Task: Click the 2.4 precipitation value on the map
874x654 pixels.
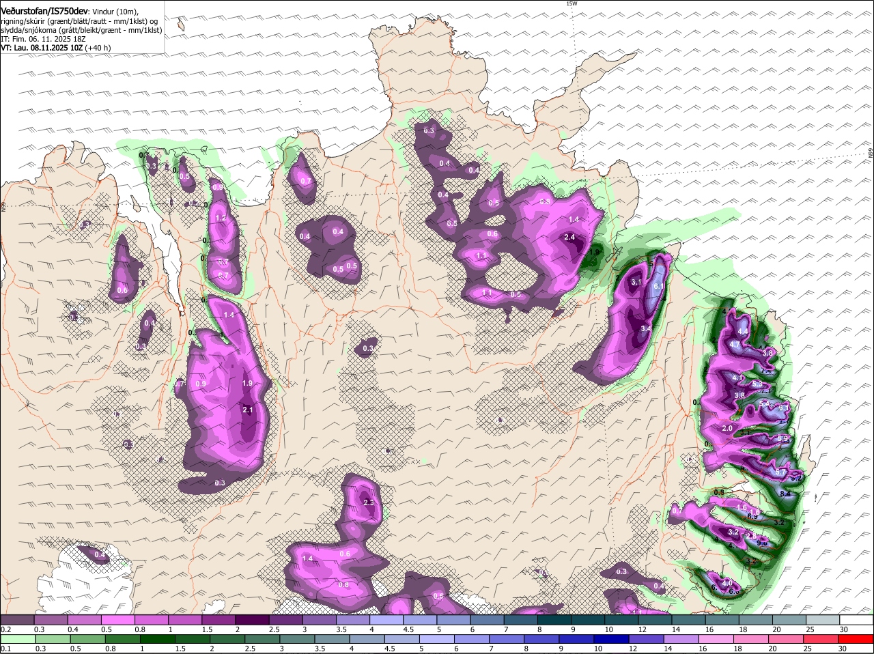Action: pos(569,237)
